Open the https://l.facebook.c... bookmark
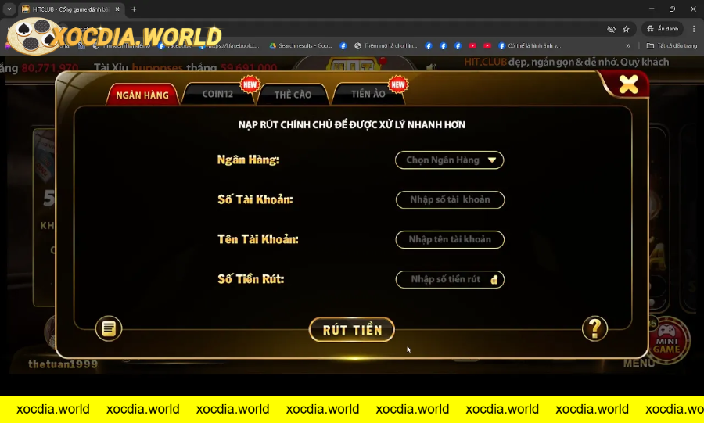The image size is (704, 423). tap(229, 46)
